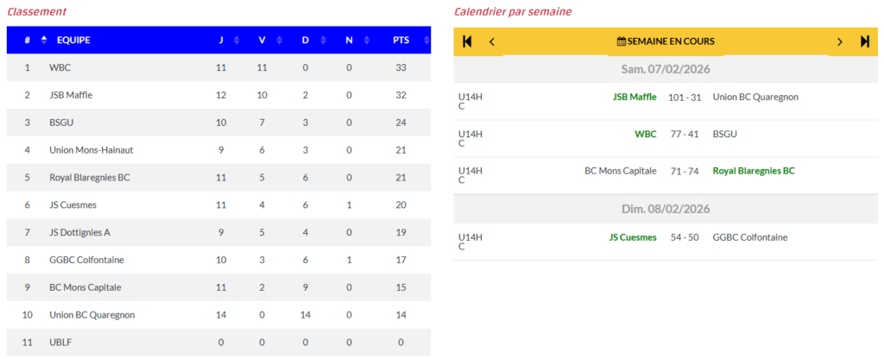Select SEMAINE EN COURS label
The width and height of the screenshot is (884, 359).
(671, 41)
